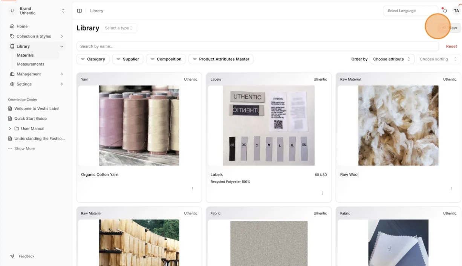Open Settings menu item
462x266 pixels.
coord(37,84)
